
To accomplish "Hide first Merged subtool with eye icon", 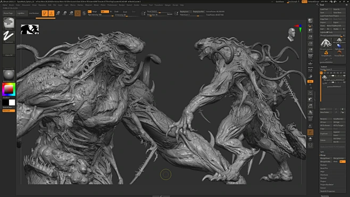I will 344,76.
